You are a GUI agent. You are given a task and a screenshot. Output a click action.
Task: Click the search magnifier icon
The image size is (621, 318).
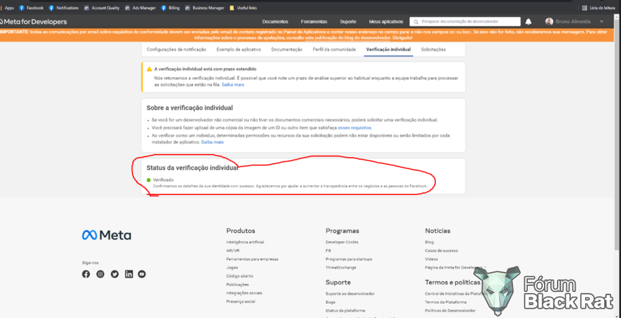[x=415, y=22]
